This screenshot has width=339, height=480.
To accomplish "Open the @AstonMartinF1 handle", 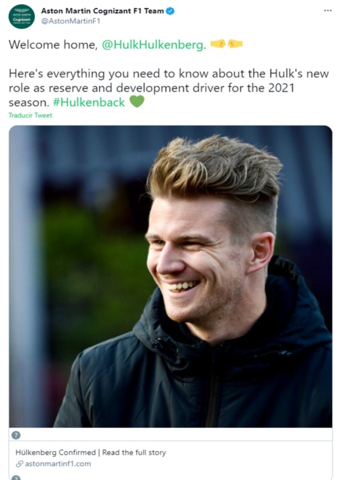I will point(71,21).
